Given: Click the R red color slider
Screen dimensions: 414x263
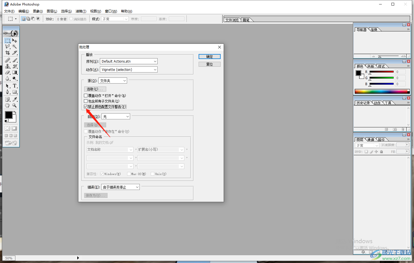Looking at the screenshot, I should (x=381, y=72).
